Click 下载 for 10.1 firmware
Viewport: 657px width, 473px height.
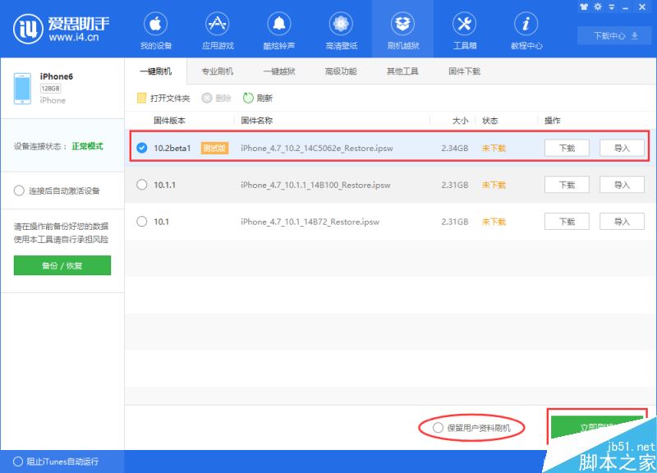(x=567, y=222)
